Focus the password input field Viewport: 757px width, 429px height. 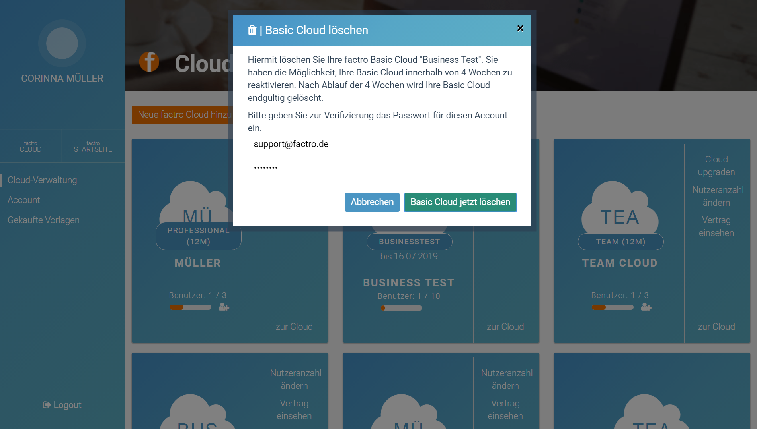point(335,168)
